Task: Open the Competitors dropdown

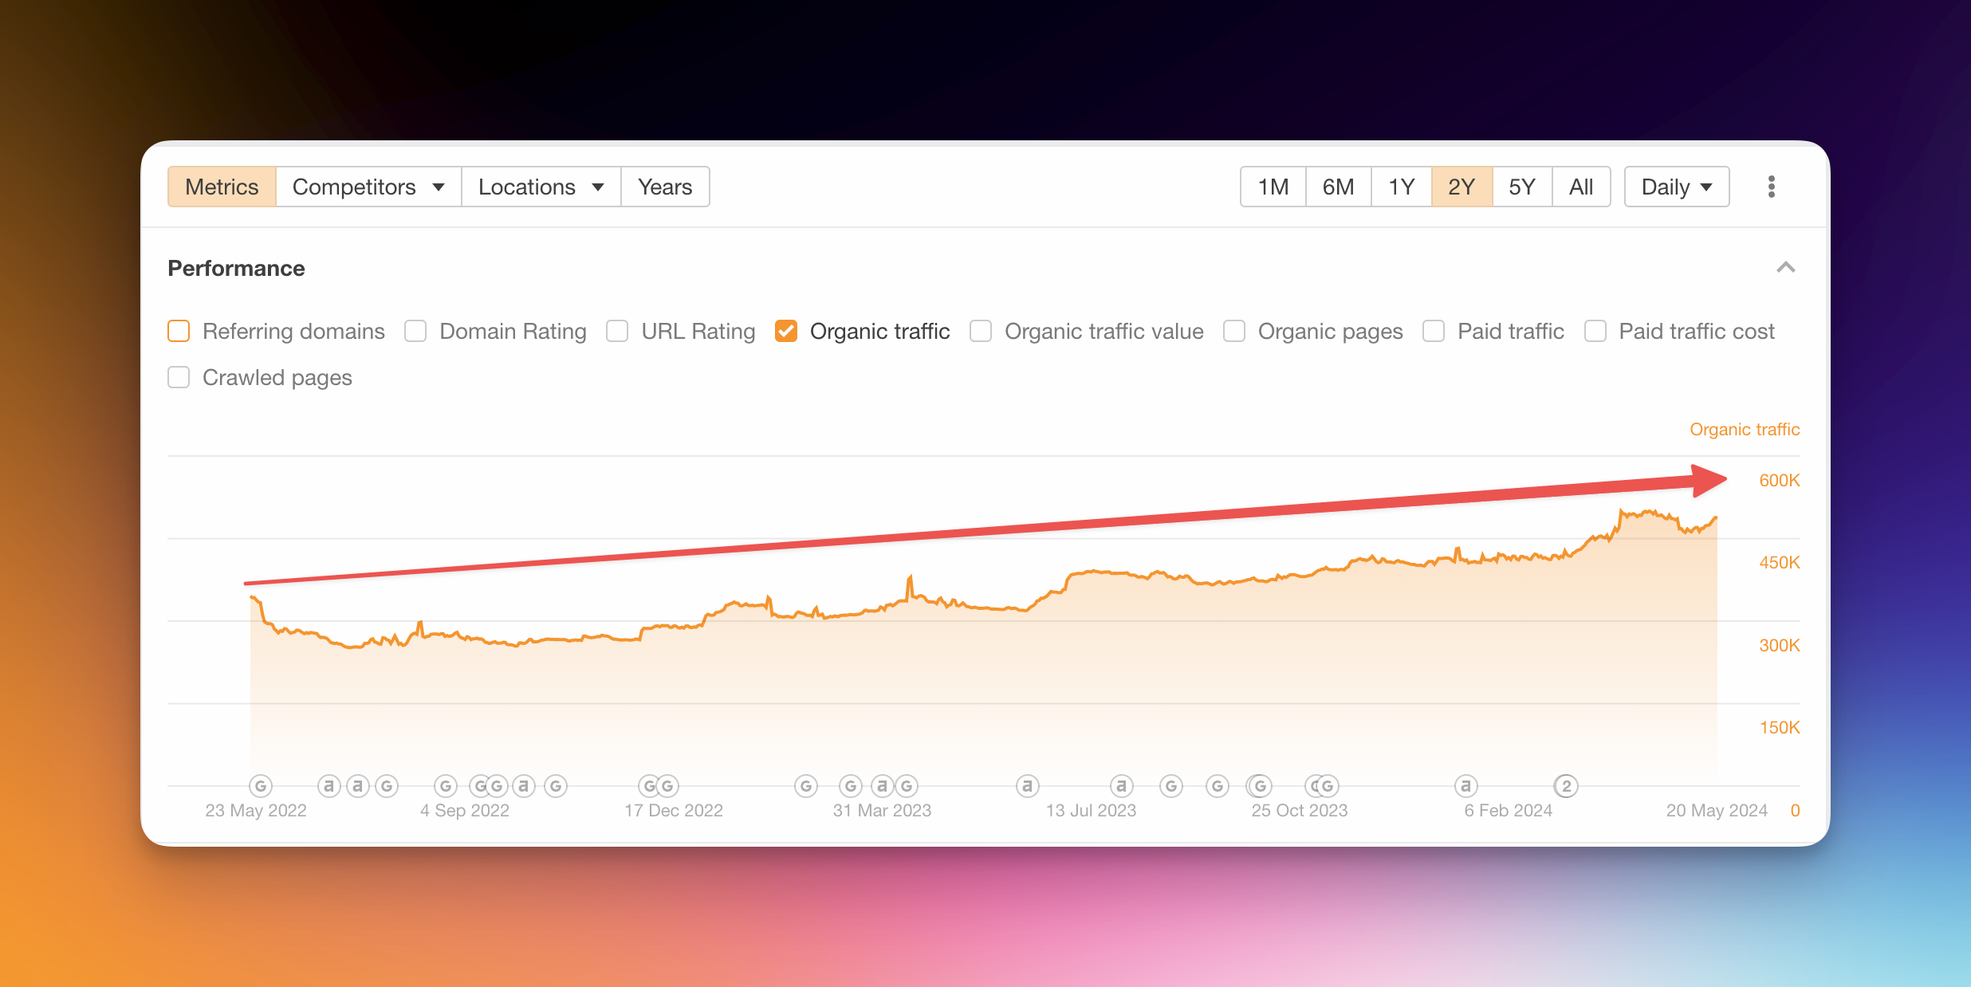Action: pos(368,187)
